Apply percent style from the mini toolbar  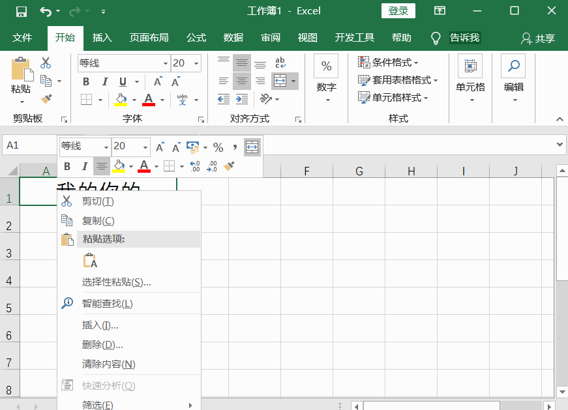coord(217,147)
